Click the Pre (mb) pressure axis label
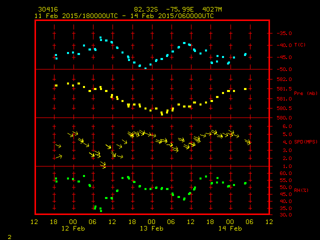 (305, 93)
